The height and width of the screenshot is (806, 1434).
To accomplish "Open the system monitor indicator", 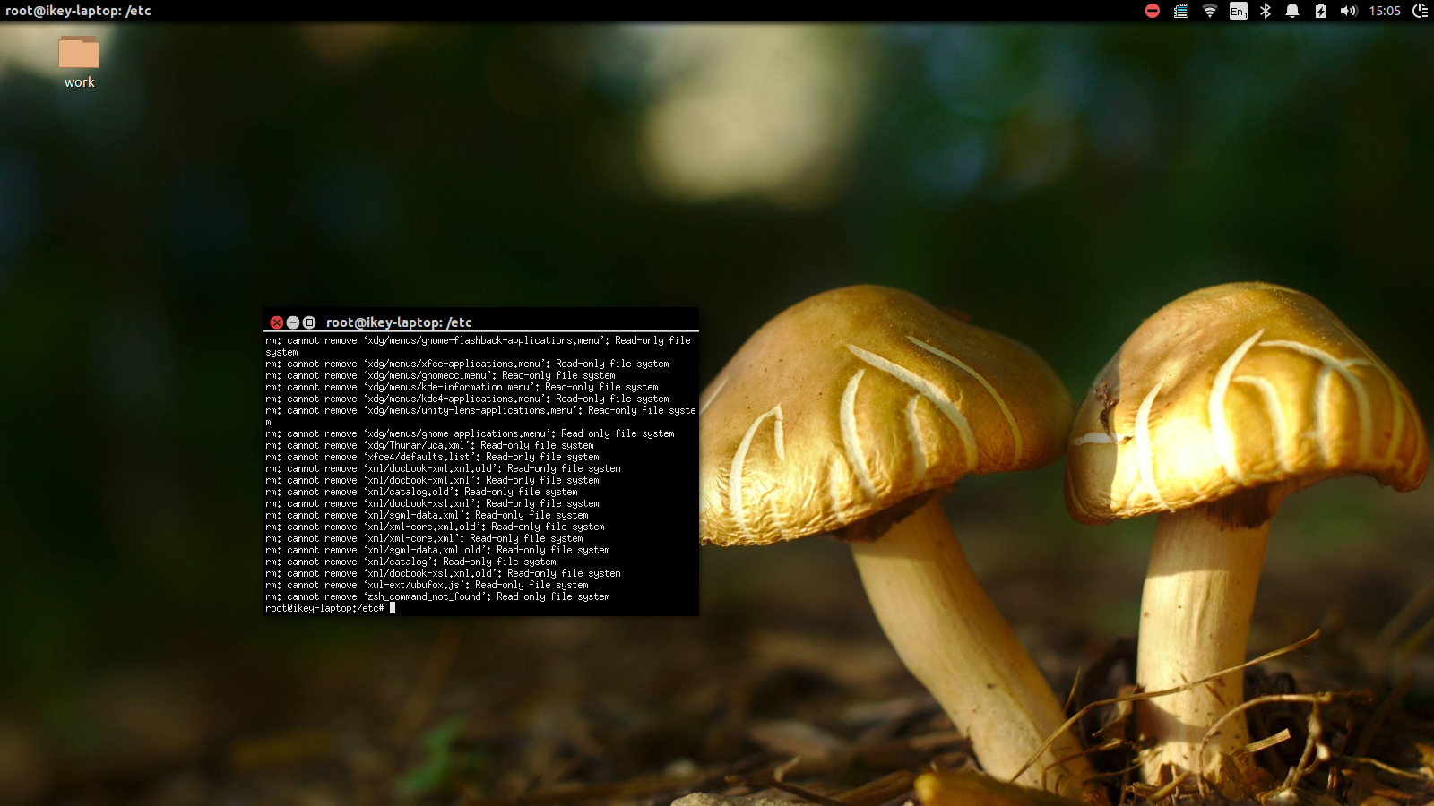I will tap(1181, 11).
